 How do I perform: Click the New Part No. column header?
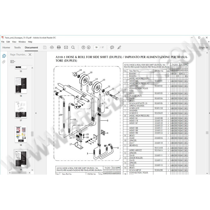pos(134,71)
